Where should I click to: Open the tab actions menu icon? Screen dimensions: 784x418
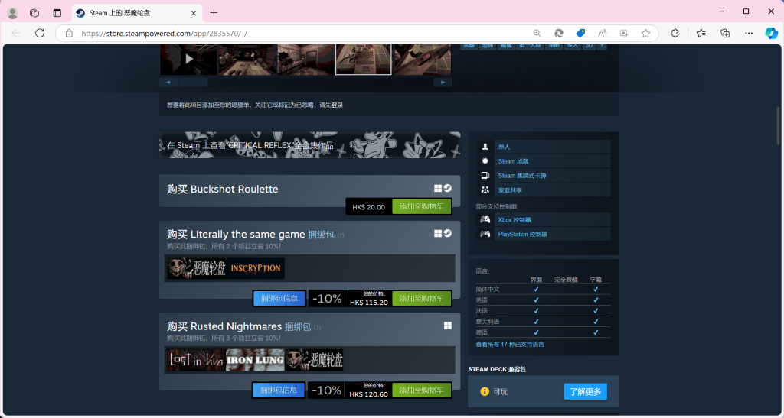(57, 13)
